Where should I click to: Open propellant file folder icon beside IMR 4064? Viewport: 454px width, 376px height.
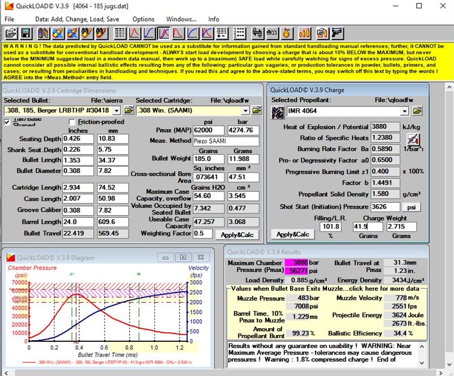pos(417,110)
